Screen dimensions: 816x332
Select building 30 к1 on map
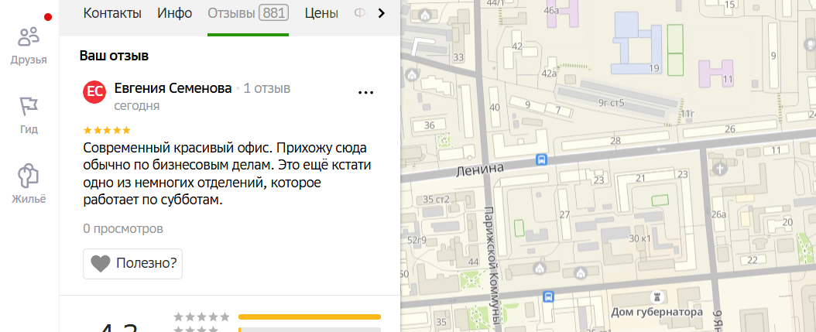point(640,239)
